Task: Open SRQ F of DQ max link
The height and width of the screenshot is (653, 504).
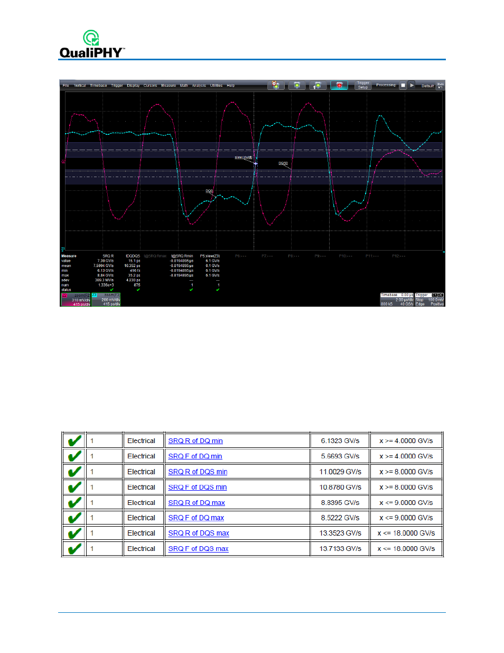Action: click(196, 518)
